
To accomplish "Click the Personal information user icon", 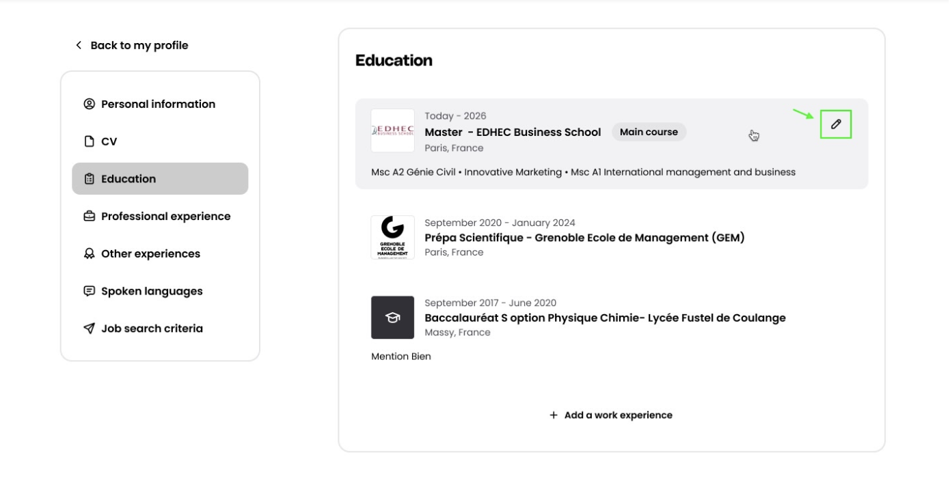I will [89, 104].
